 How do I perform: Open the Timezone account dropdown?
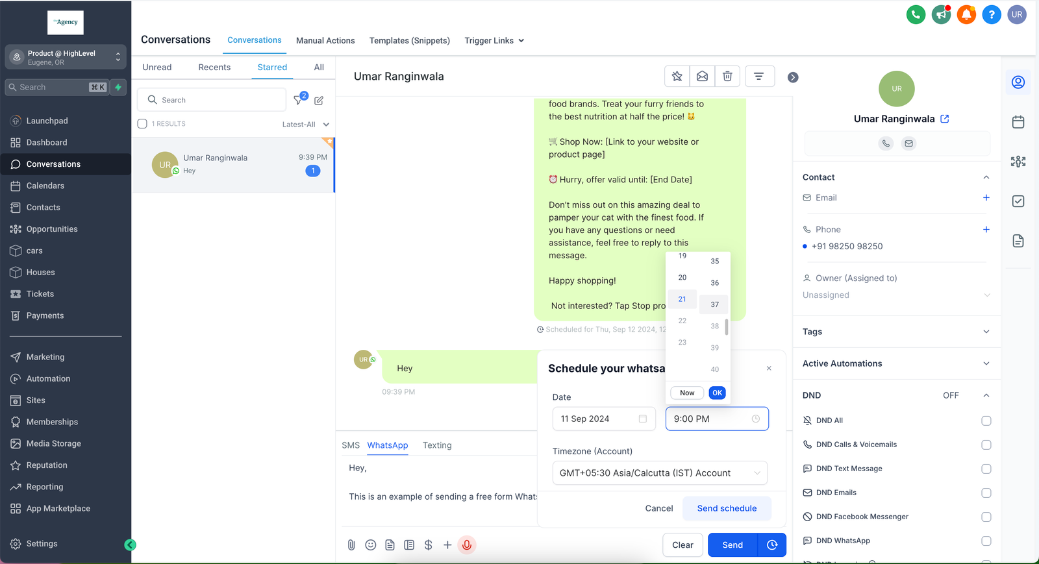pyautogui.click(x=660, y=473)
